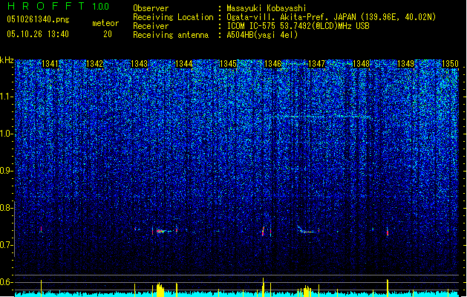This screenshot has width=467, height=297.
Task: Select the A504HB(yagi 4el) antenna text
Action: pyautogui.click(x=262, y=35)
